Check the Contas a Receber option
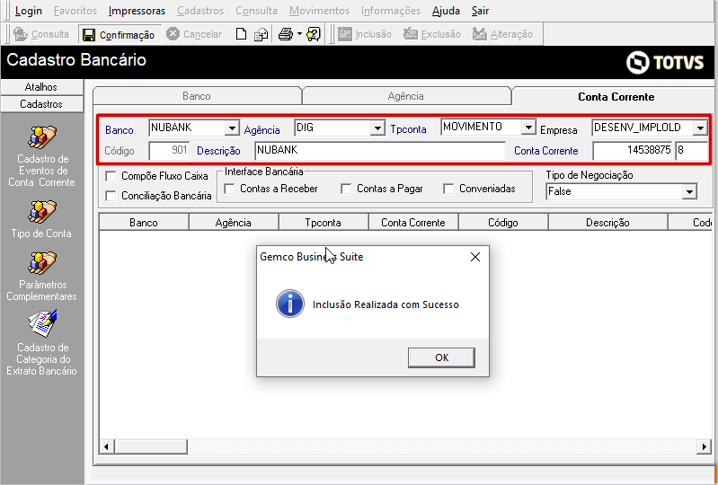 [x=229, y=189]
